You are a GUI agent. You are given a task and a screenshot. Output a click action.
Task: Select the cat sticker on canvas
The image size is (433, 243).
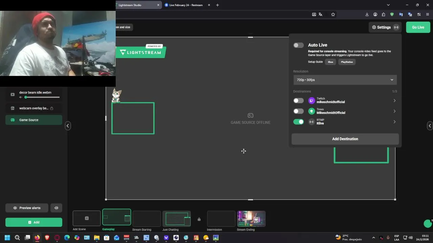pos(116,96)
